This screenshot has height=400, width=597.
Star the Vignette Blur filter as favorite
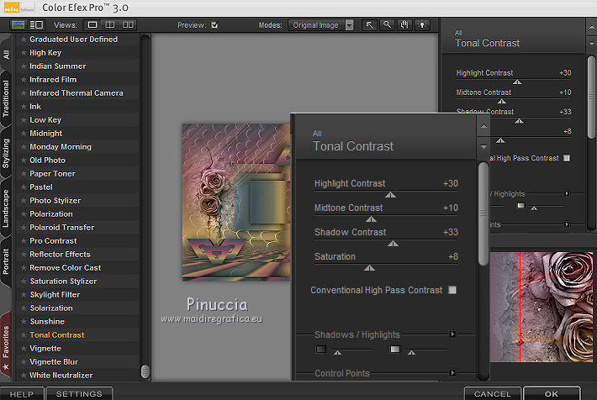coord(24,362)
